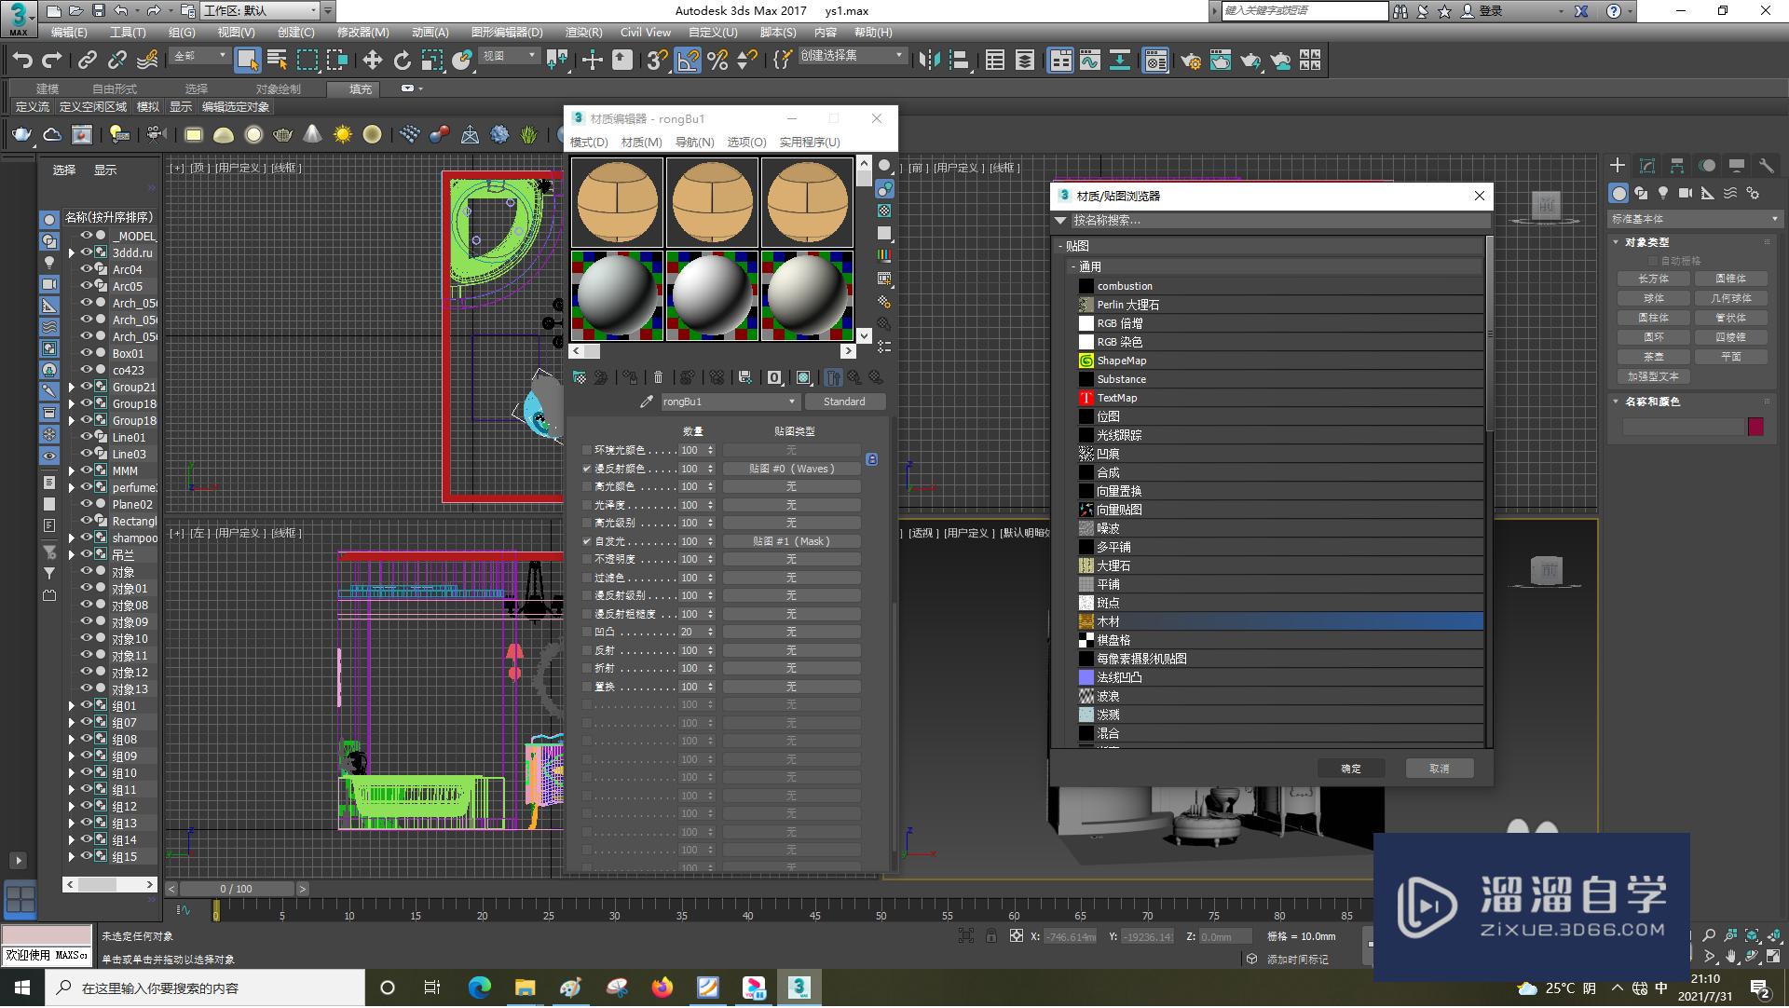Expand the 3ddd.ru tree node
The height and width of the screenshot is (1008, 1789).
click(72, 252)
